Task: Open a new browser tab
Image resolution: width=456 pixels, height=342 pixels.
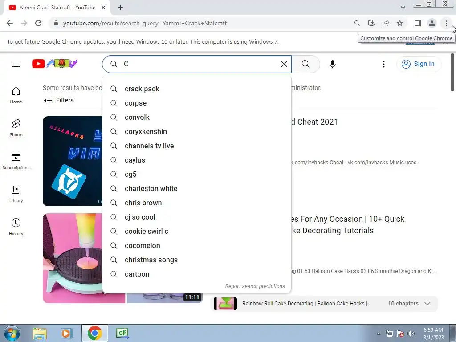Action: tap(120, 8)
